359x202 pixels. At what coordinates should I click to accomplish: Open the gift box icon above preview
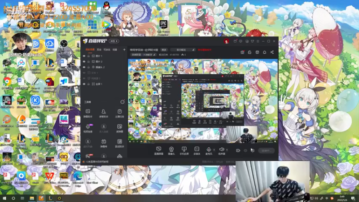coord(242,52)
